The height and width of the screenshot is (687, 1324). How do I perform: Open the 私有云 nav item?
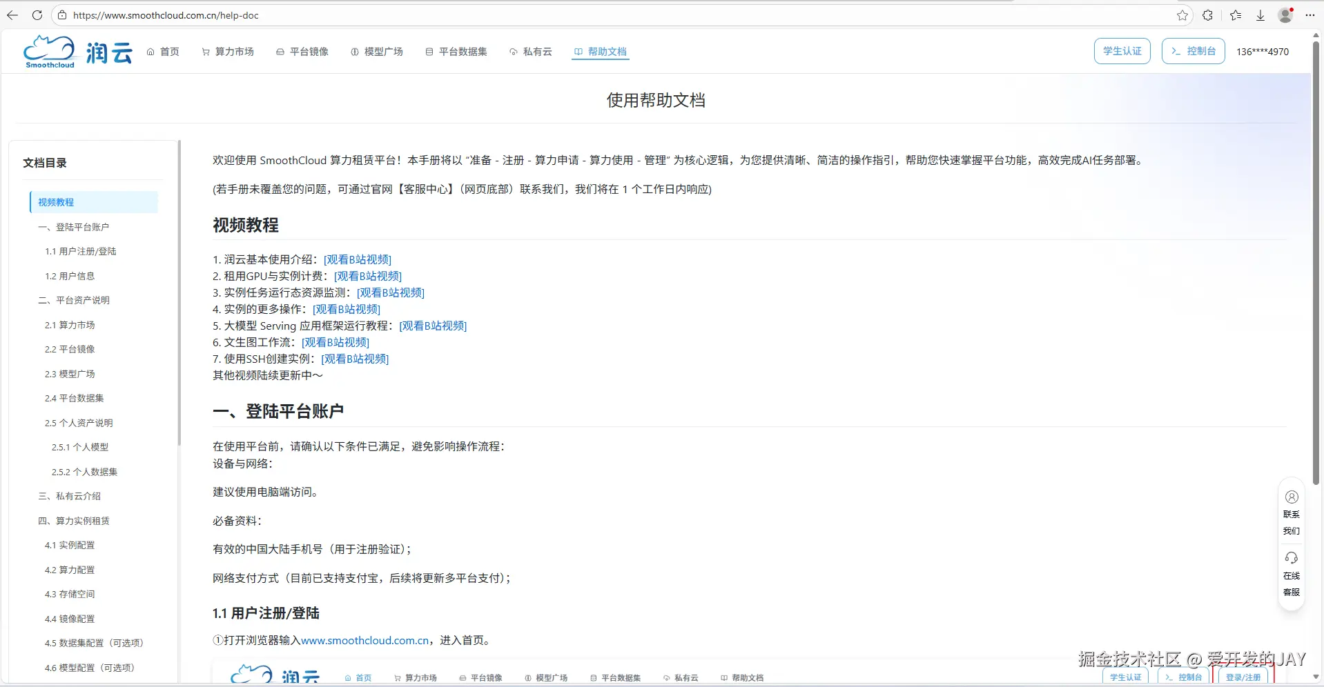click(531, 52)
